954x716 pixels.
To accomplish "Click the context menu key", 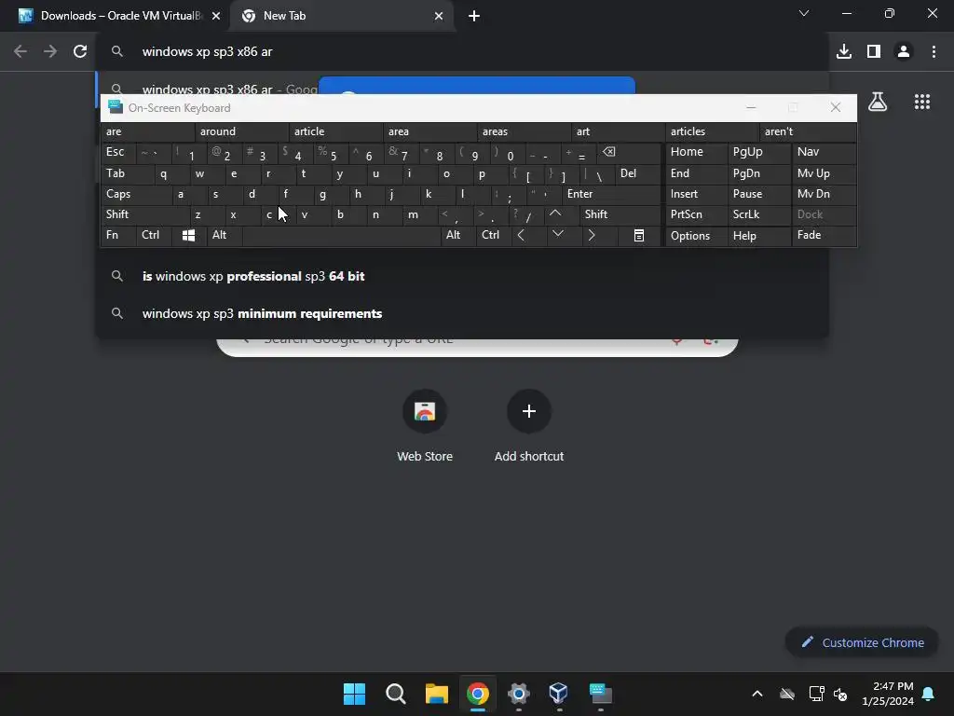I will pos(639,236).
